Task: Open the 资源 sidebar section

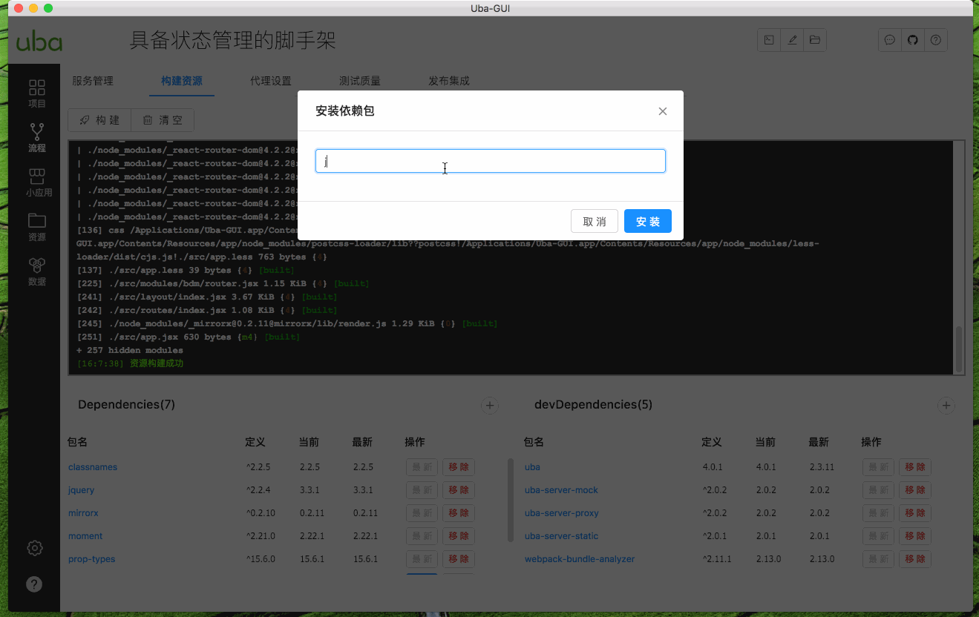Action: (36, 227)
